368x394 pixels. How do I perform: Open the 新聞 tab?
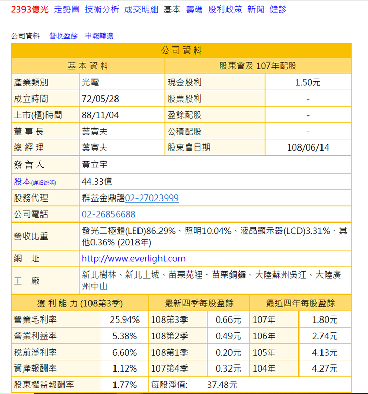coord(256,9)
